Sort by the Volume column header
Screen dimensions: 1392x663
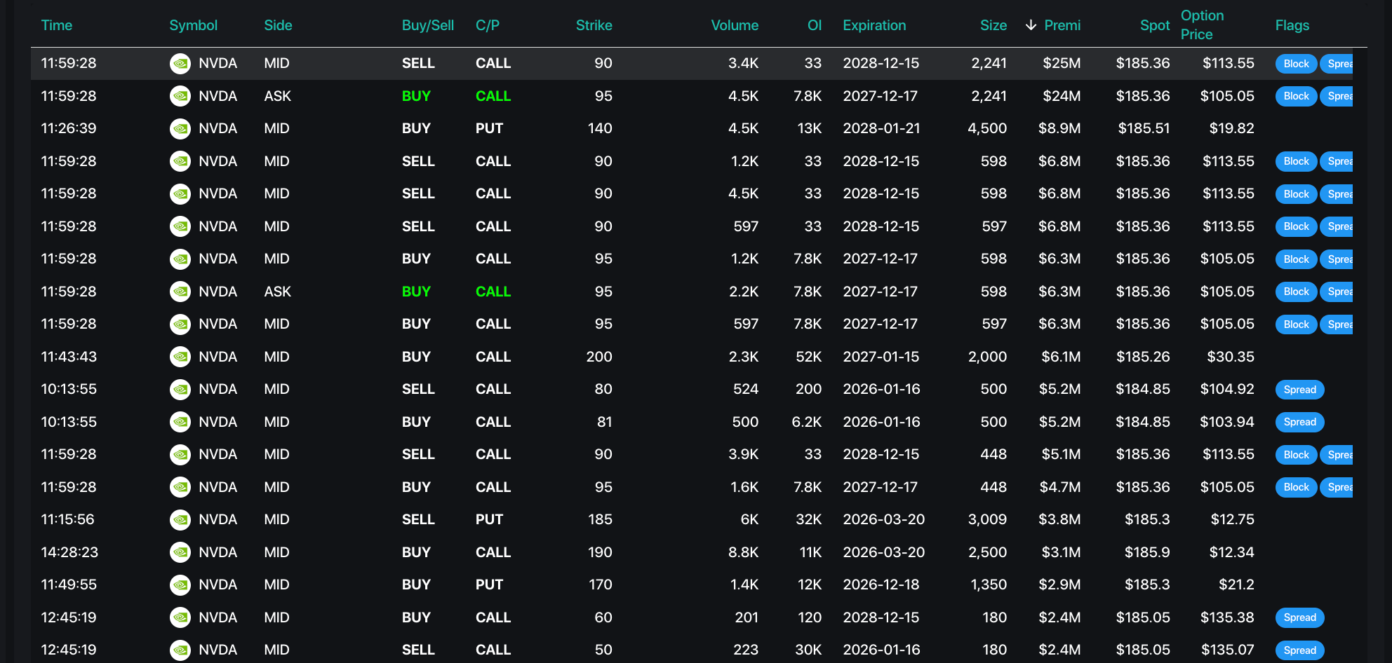735,25
